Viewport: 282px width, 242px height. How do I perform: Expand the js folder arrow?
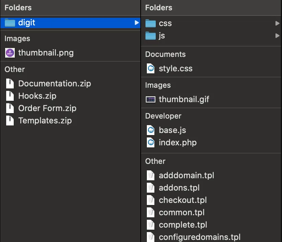click(x=277, y=36)
